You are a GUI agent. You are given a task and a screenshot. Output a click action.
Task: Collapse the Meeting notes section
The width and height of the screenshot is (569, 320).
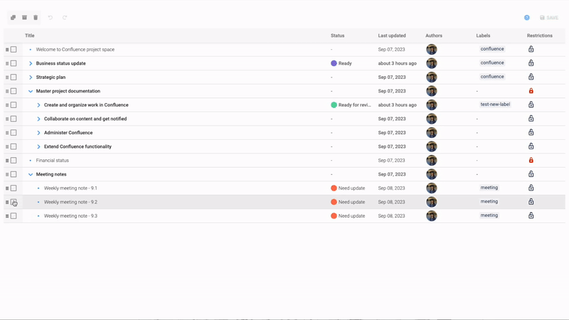coord(31,174)
